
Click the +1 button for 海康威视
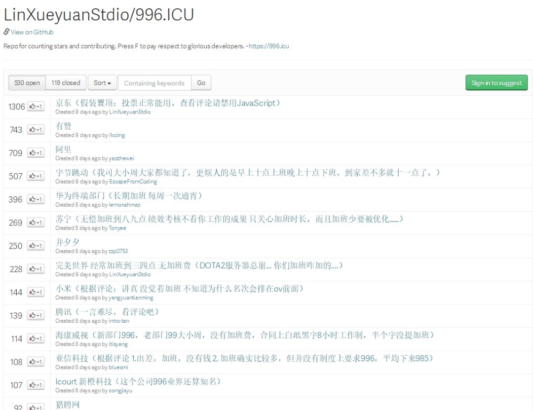(36, 338)
